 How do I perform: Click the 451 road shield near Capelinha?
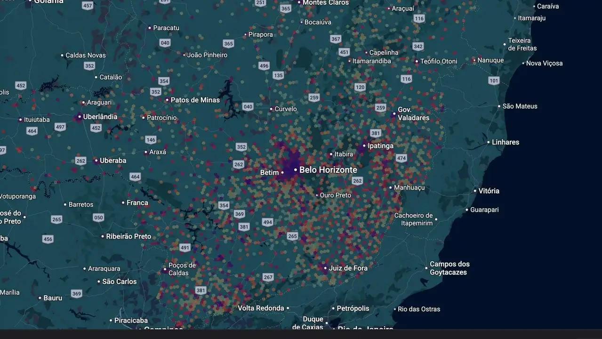coord(345,52)
